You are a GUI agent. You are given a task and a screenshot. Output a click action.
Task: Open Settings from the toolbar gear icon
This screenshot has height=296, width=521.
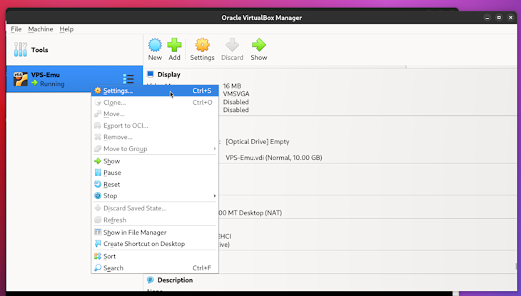pyautogui.click(x=202, y=46)
